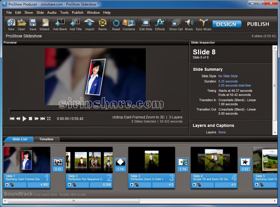
Task: Click the Import toolbar icon
Action: 90,25
